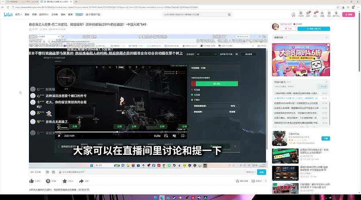Click the search magnifier icon

click(229, 14)
